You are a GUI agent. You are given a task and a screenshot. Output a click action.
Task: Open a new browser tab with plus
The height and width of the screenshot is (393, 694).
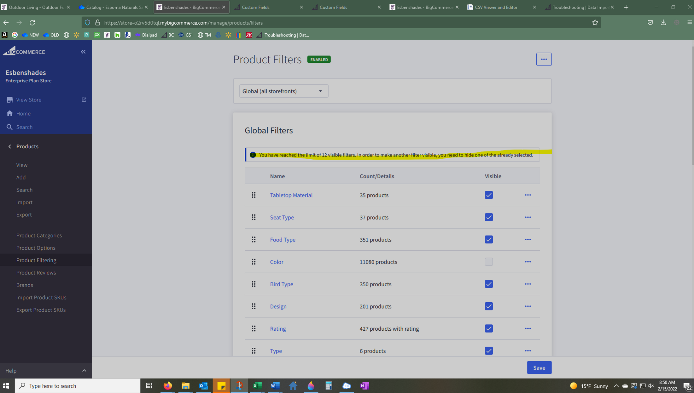coord(626,7)
